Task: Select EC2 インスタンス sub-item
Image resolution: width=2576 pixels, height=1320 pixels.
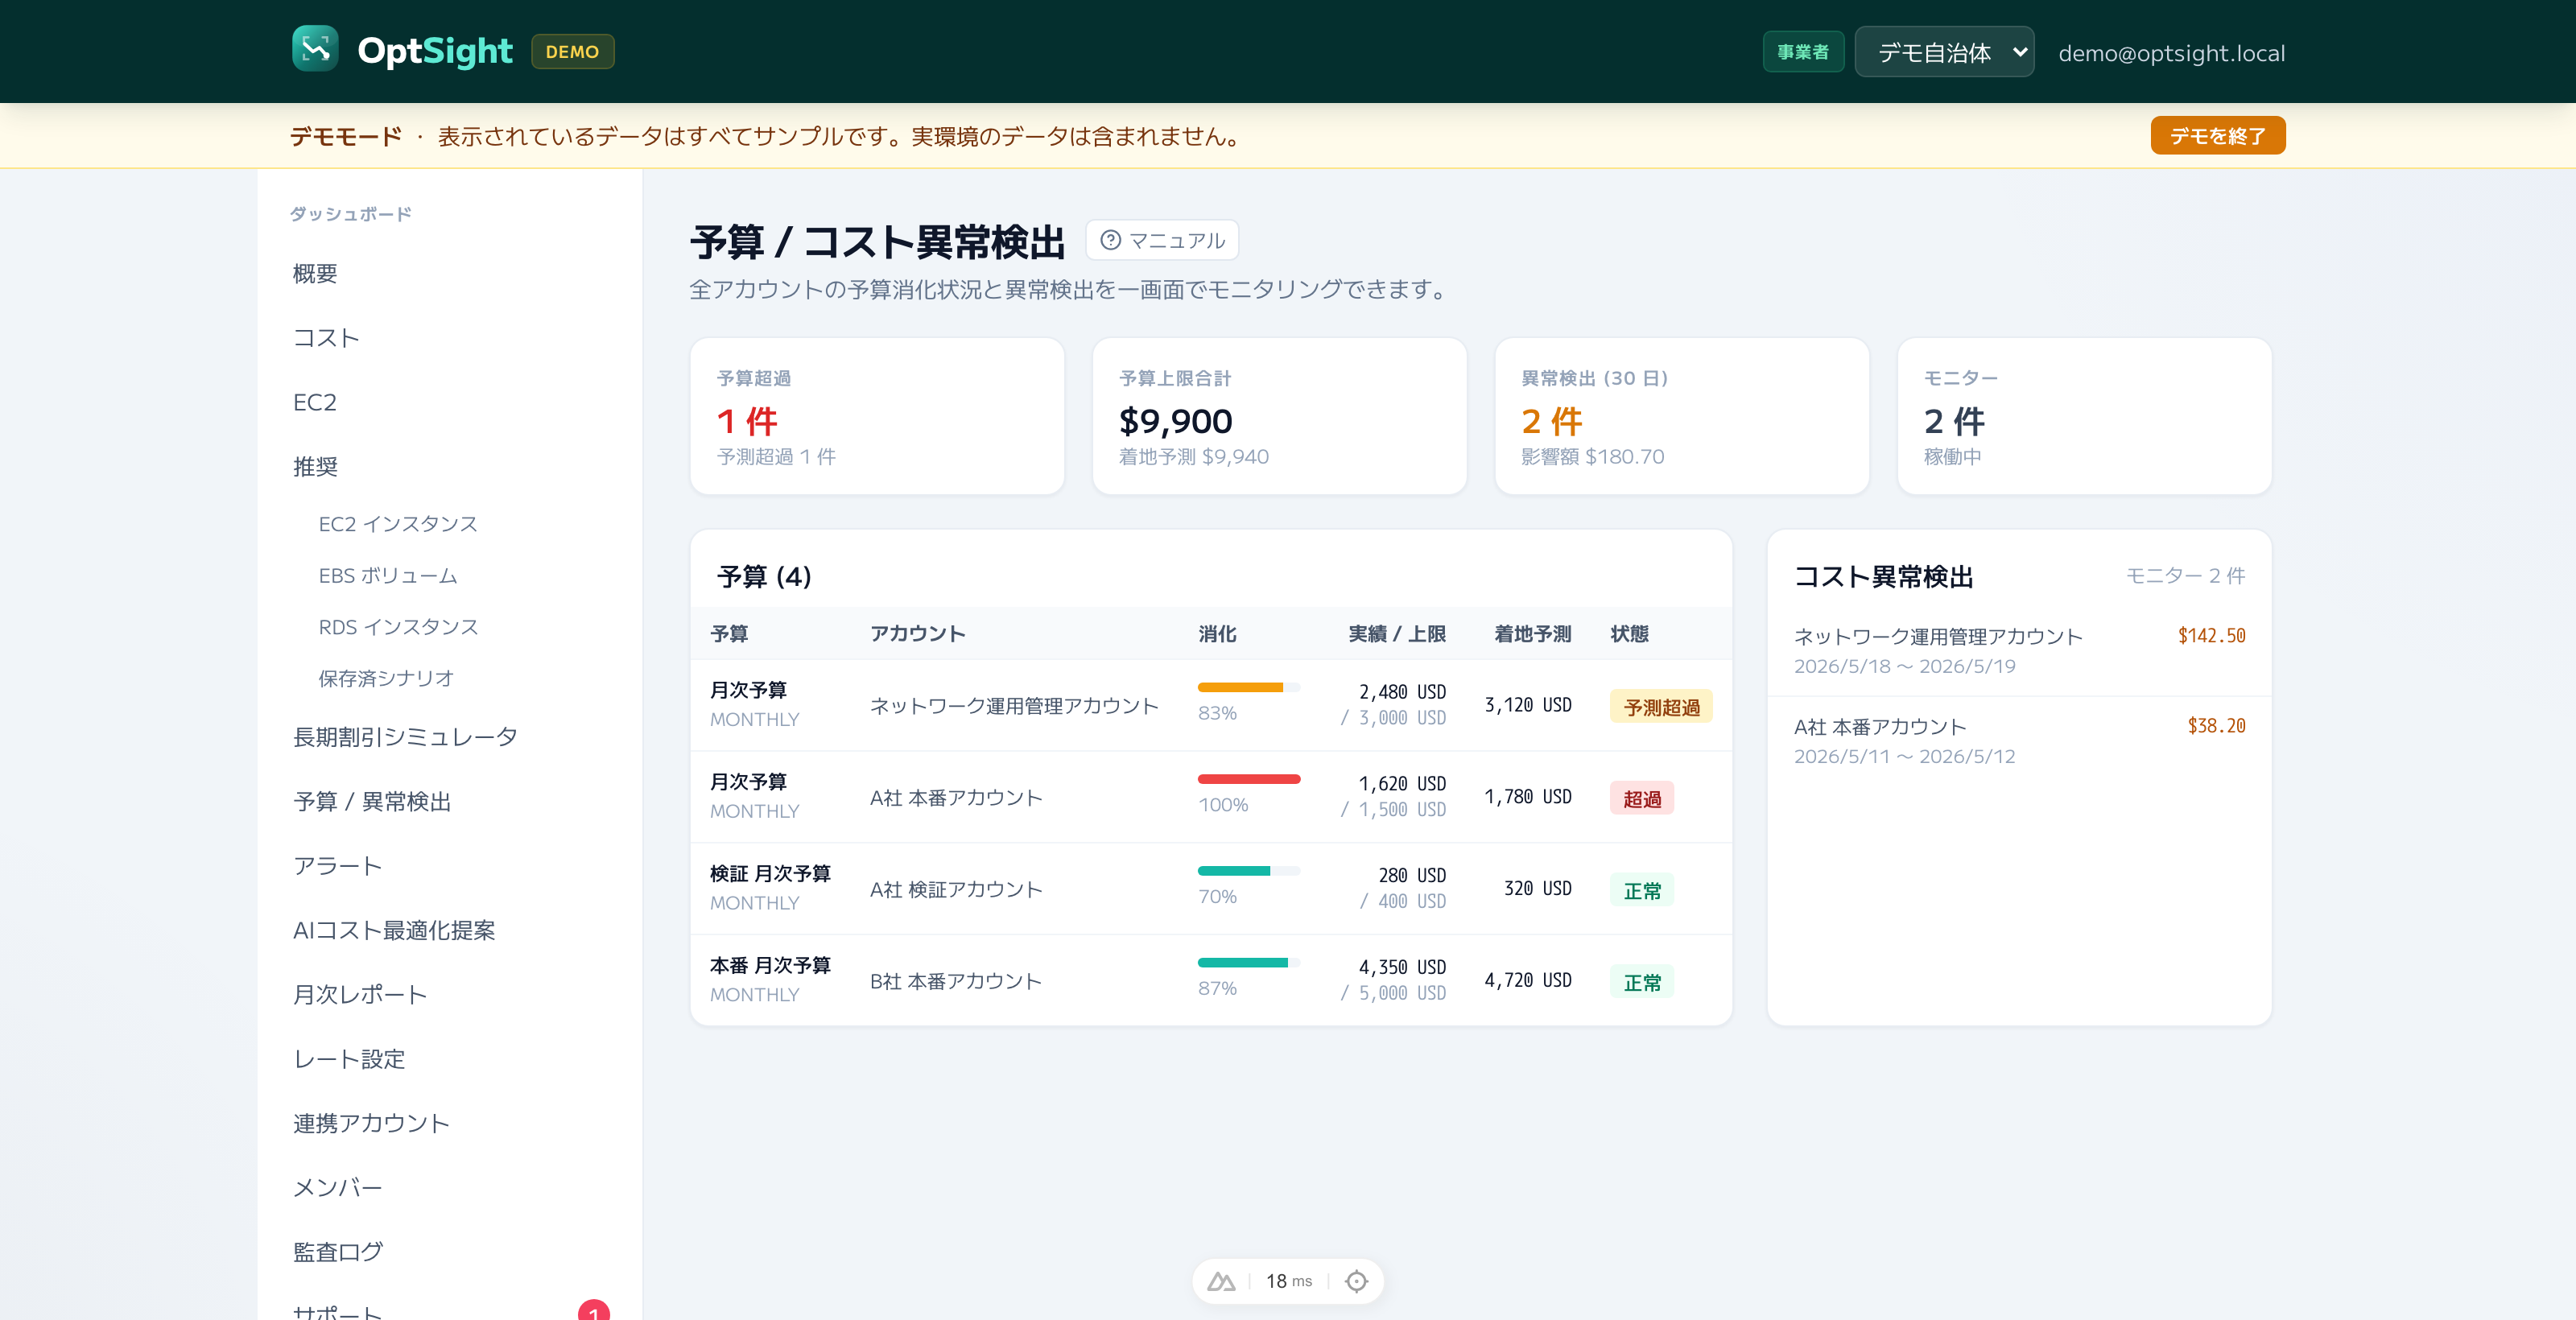Action: (x=398, y=524)
